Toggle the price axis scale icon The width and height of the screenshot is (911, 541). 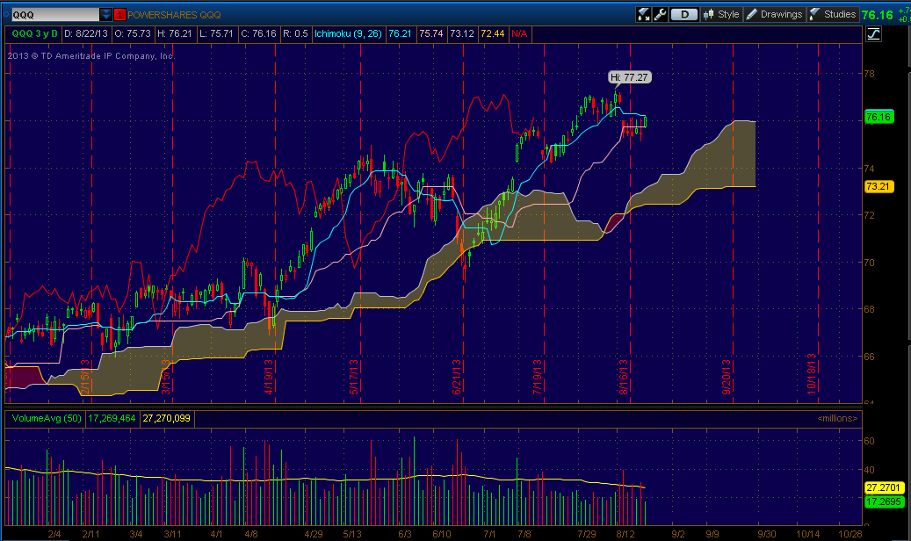click(873, 33)
